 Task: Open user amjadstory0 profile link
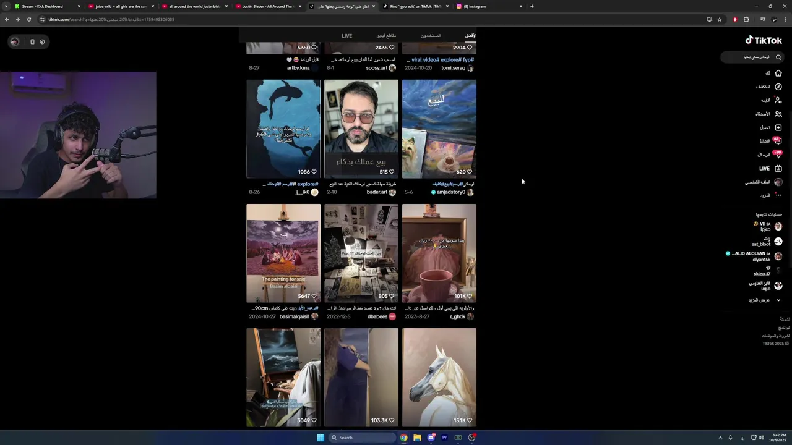pos(450,192)
